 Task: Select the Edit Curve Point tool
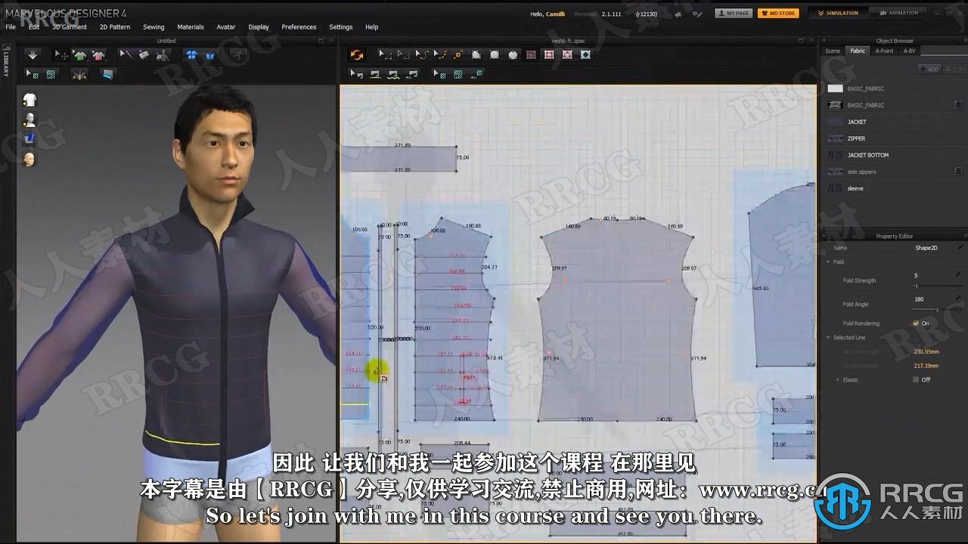coord(440,55)
